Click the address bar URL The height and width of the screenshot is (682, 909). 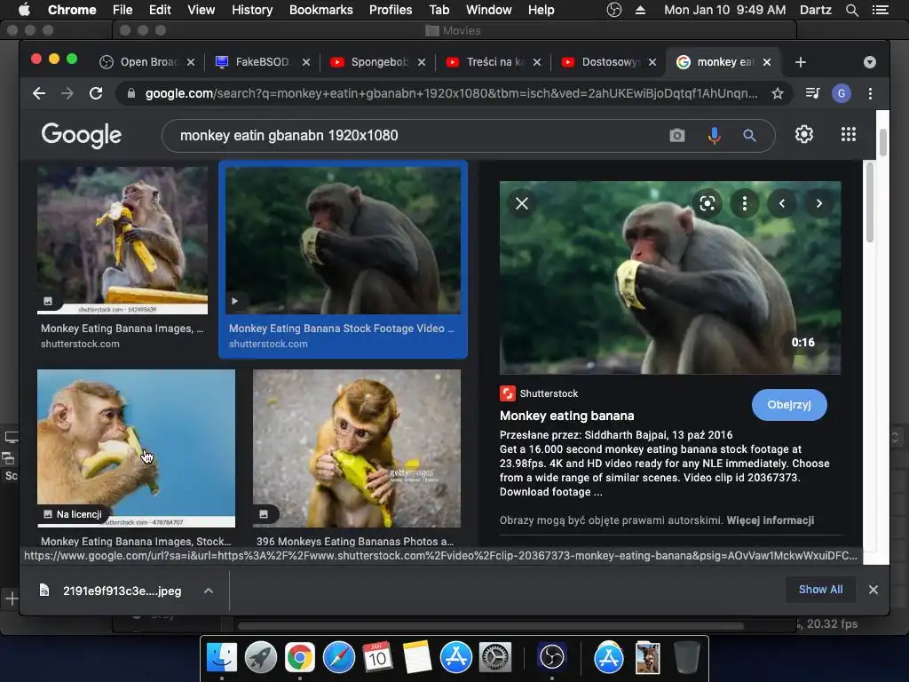[x=451, y=93]
